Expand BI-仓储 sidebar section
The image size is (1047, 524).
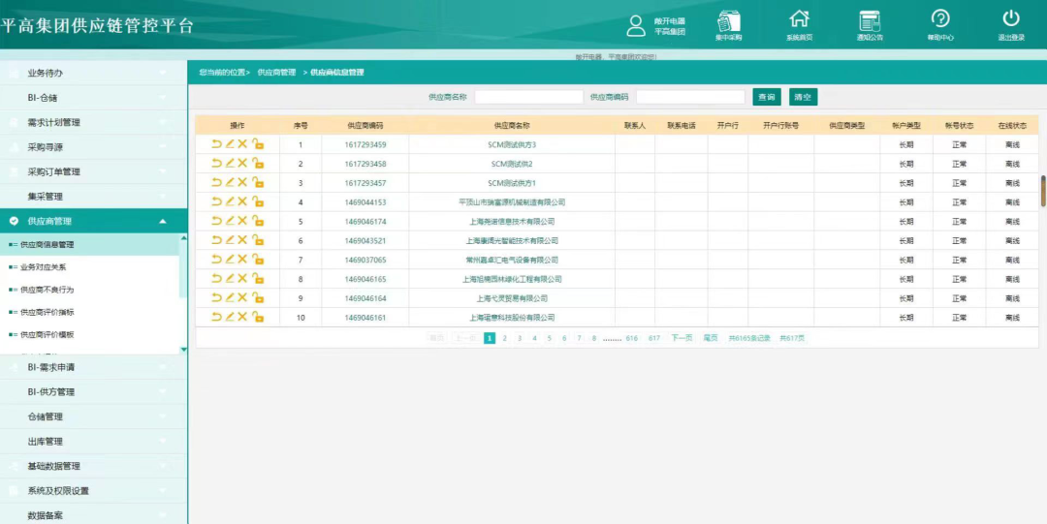click(x=93, y=98)
